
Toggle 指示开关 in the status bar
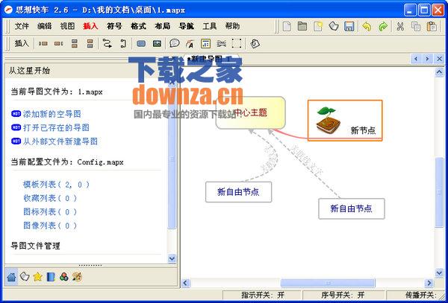[x=262, y=295]
